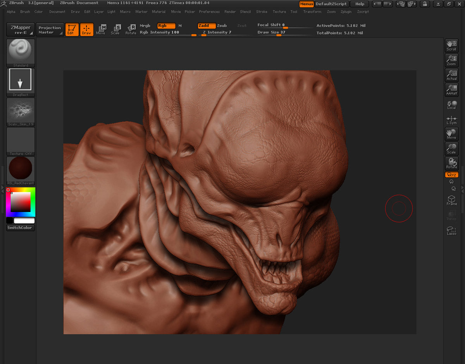Activate the Lasso selection icon
This screenshot has width=465, height=364.
451,231
